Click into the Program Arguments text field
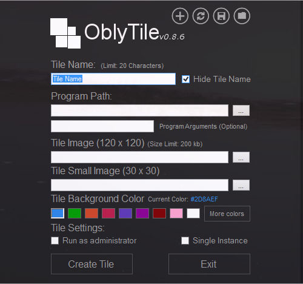 pyautogui.click(x=102, y=126)
